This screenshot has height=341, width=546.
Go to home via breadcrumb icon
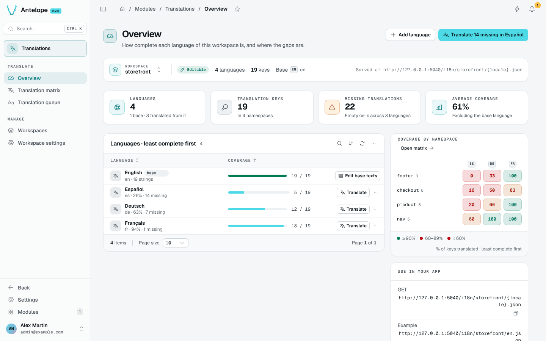(x=122, y=9)
